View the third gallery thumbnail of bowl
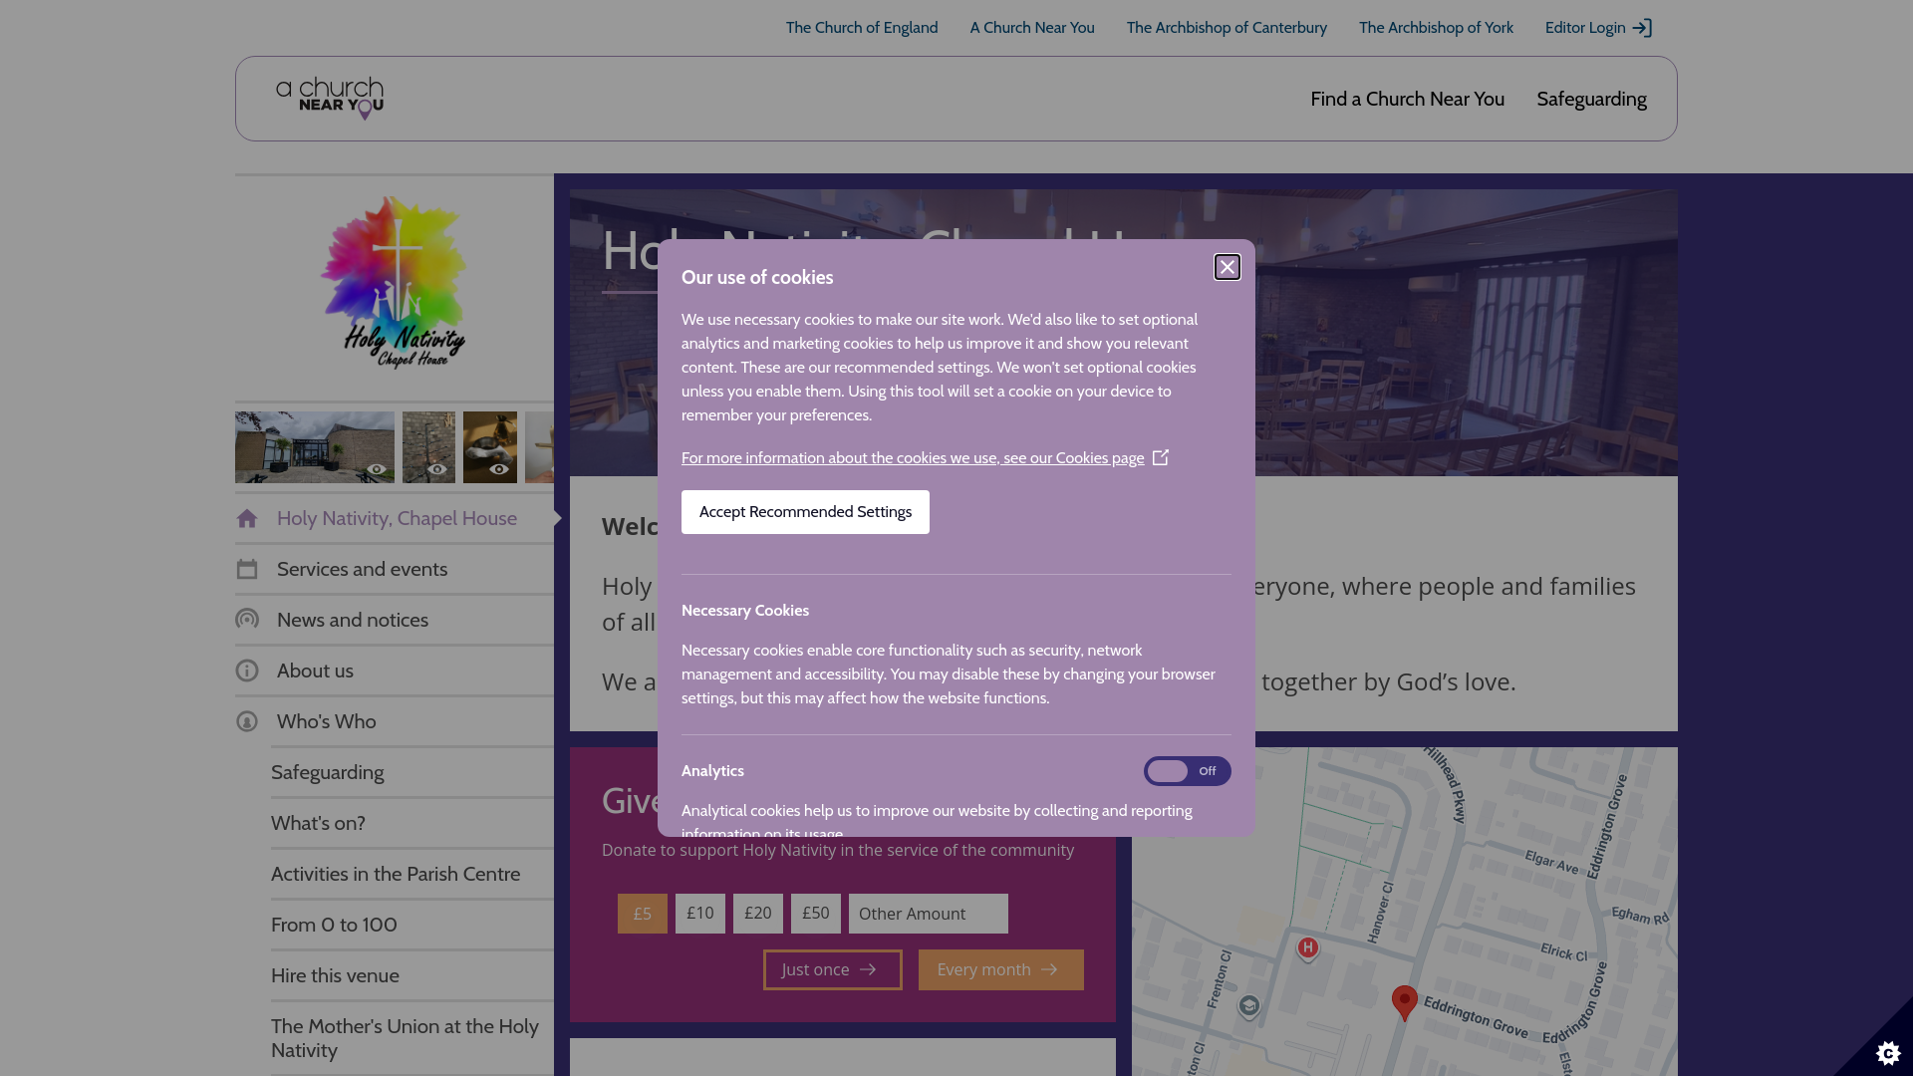 pyautogui.click(x=490, y=447)
